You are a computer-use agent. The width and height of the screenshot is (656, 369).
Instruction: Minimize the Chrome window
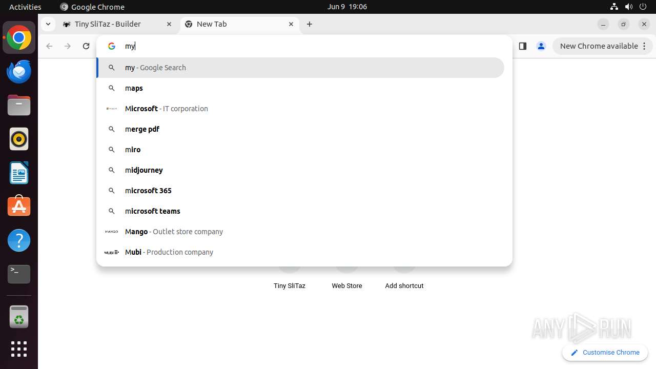point(603,24)
